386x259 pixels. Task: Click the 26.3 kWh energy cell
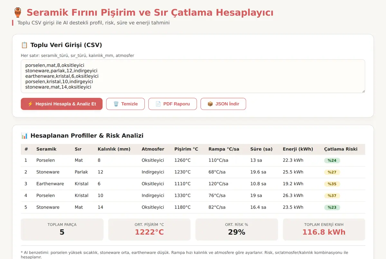click(293, 195)
